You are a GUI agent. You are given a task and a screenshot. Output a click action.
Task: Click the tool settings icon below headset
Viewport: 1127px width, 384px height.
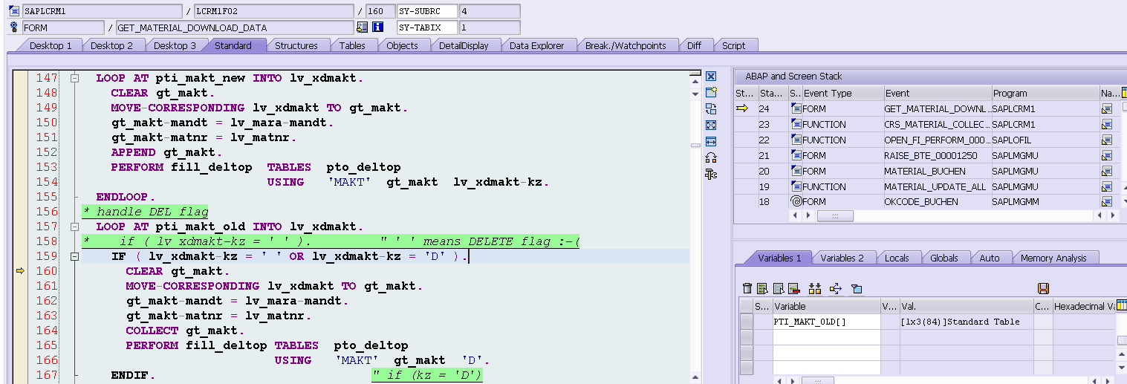[710, 175]
